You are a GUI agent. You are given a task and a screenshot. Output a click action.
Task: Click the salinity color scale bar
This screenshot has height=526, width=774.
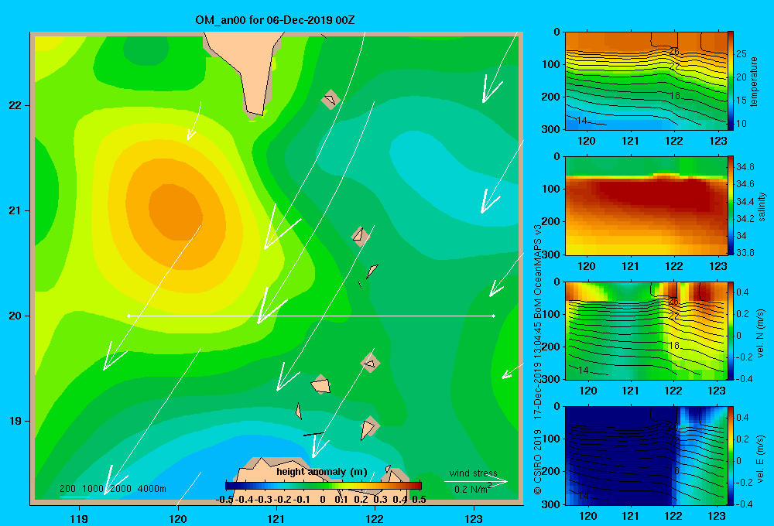(731, 205)
